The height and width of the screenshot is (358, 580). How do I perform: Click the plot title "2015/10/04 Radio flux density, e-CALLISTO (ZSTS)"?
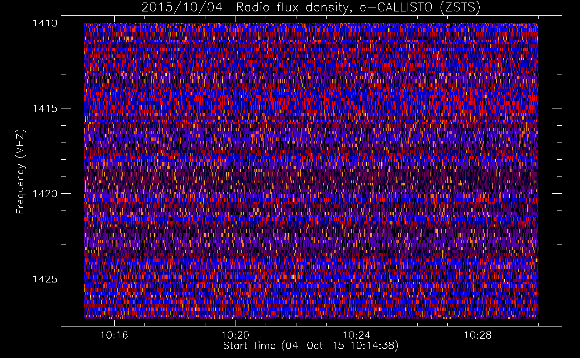tap(311, 8)
